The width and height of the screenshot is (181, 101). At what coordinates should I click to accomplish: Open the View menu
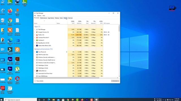click(44, 16)
